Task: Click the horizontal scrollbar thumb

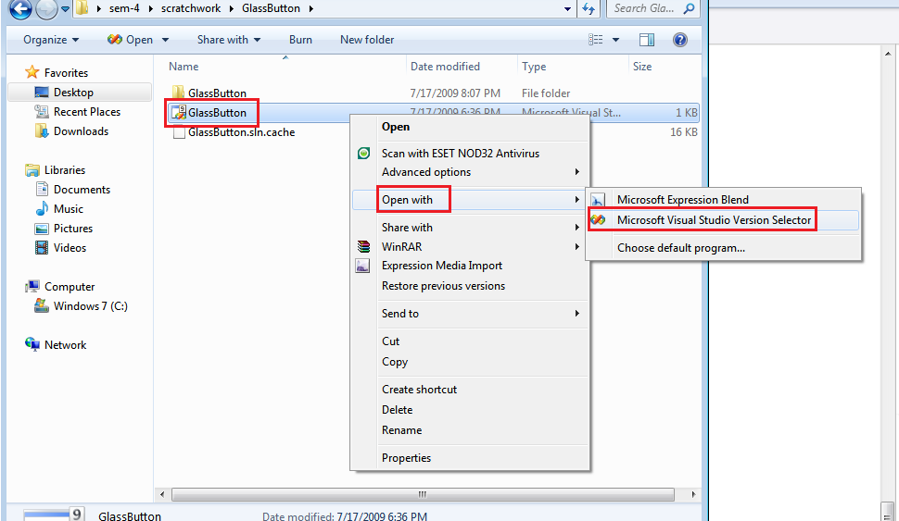Action: 422,494
